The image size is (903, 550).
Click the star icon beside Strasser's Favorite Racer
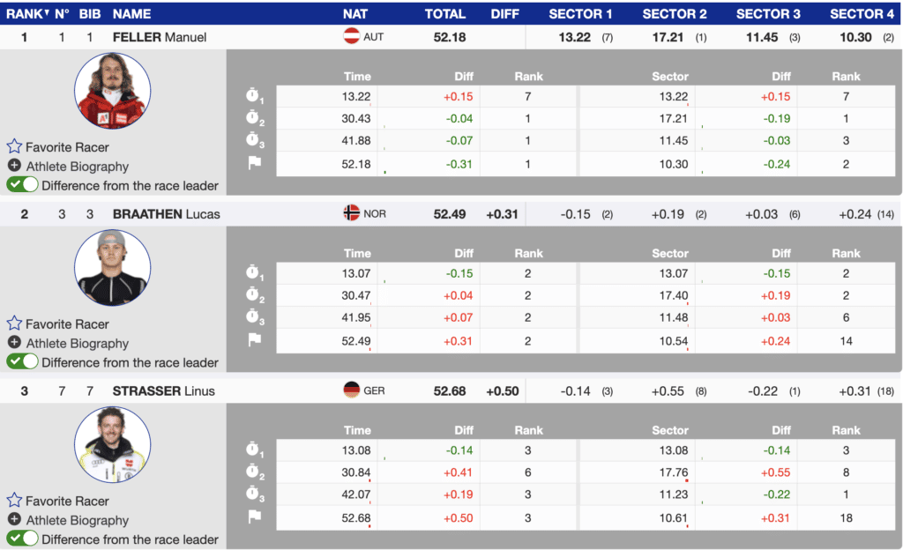click(x=14, y=501)
